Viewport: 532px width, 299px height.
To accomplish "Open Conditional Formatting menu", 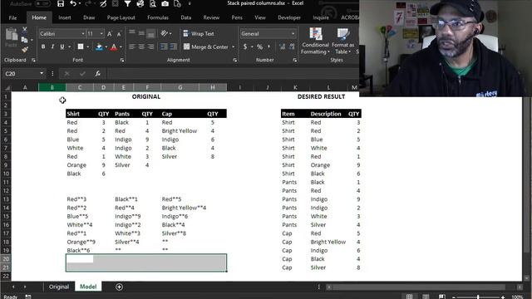I will point(316,41).
